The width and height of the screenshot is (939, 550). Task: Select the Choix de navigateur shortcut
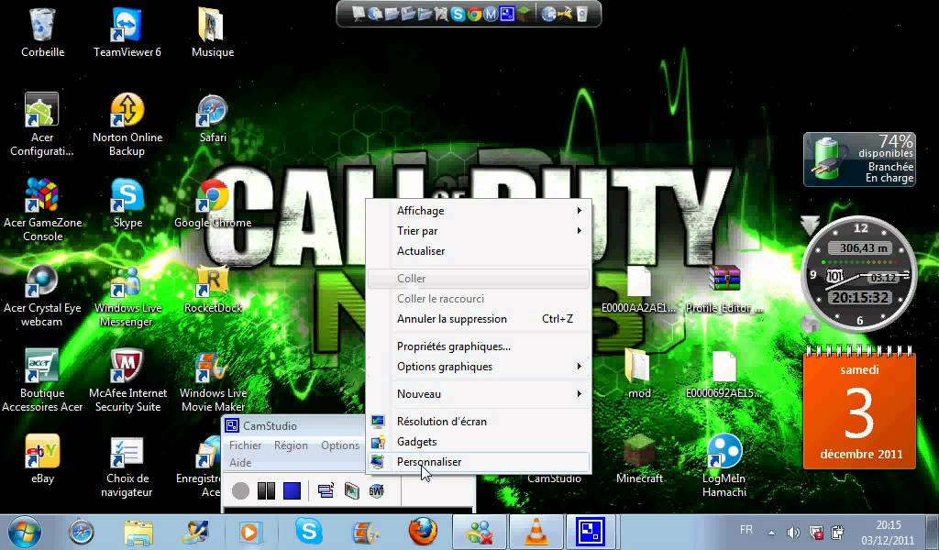(x=127, y=466)
